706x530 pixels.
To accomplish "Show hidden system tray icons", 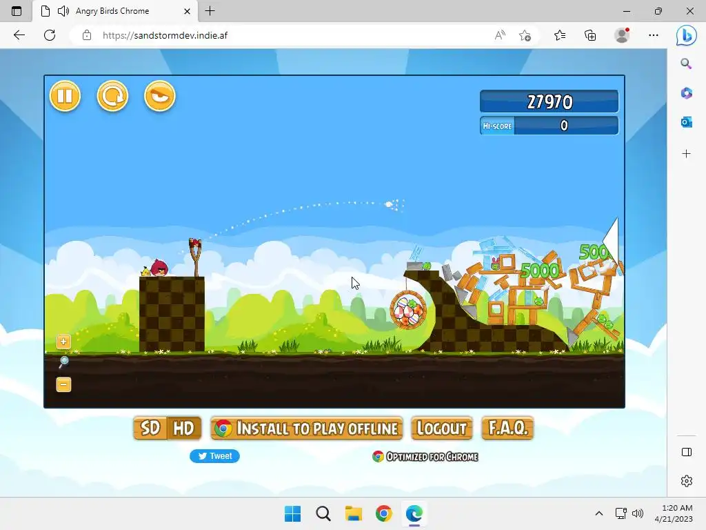I will point(599,513).
